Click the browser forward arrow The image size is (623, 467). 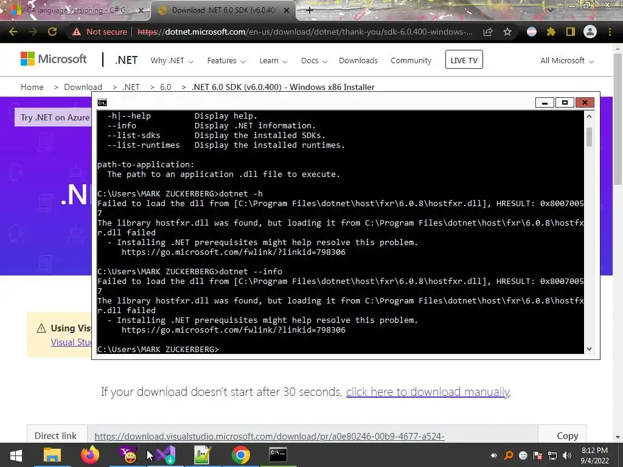33,32
